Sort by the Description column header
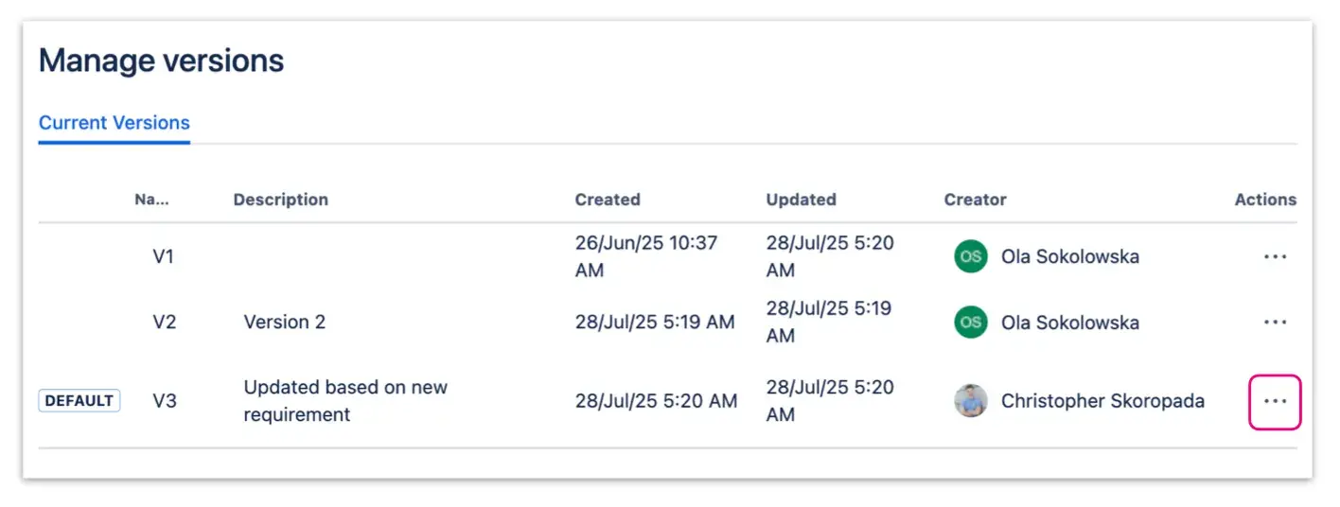 tap(280, 200)
